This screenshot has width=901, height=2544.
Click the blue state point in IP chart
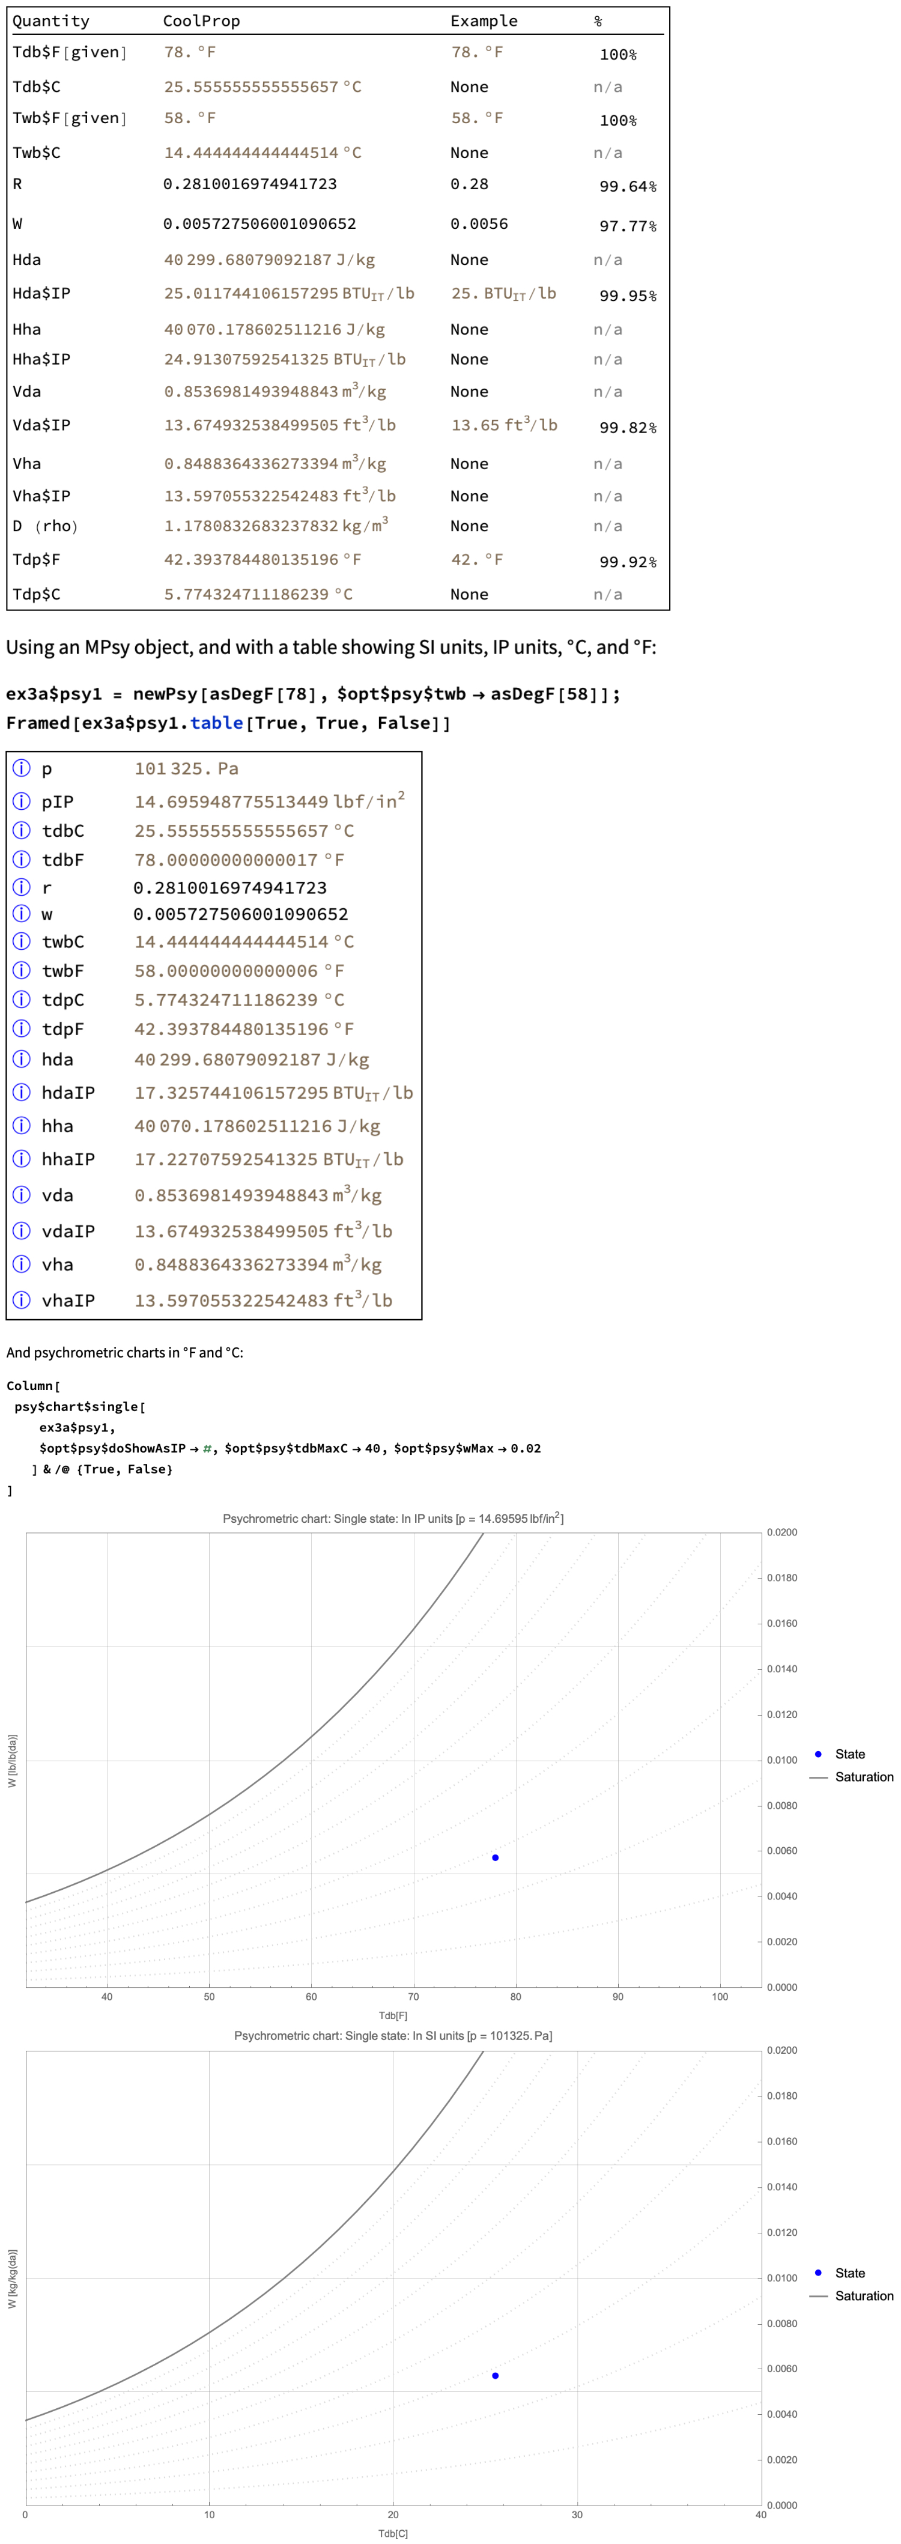point(495,1857)
